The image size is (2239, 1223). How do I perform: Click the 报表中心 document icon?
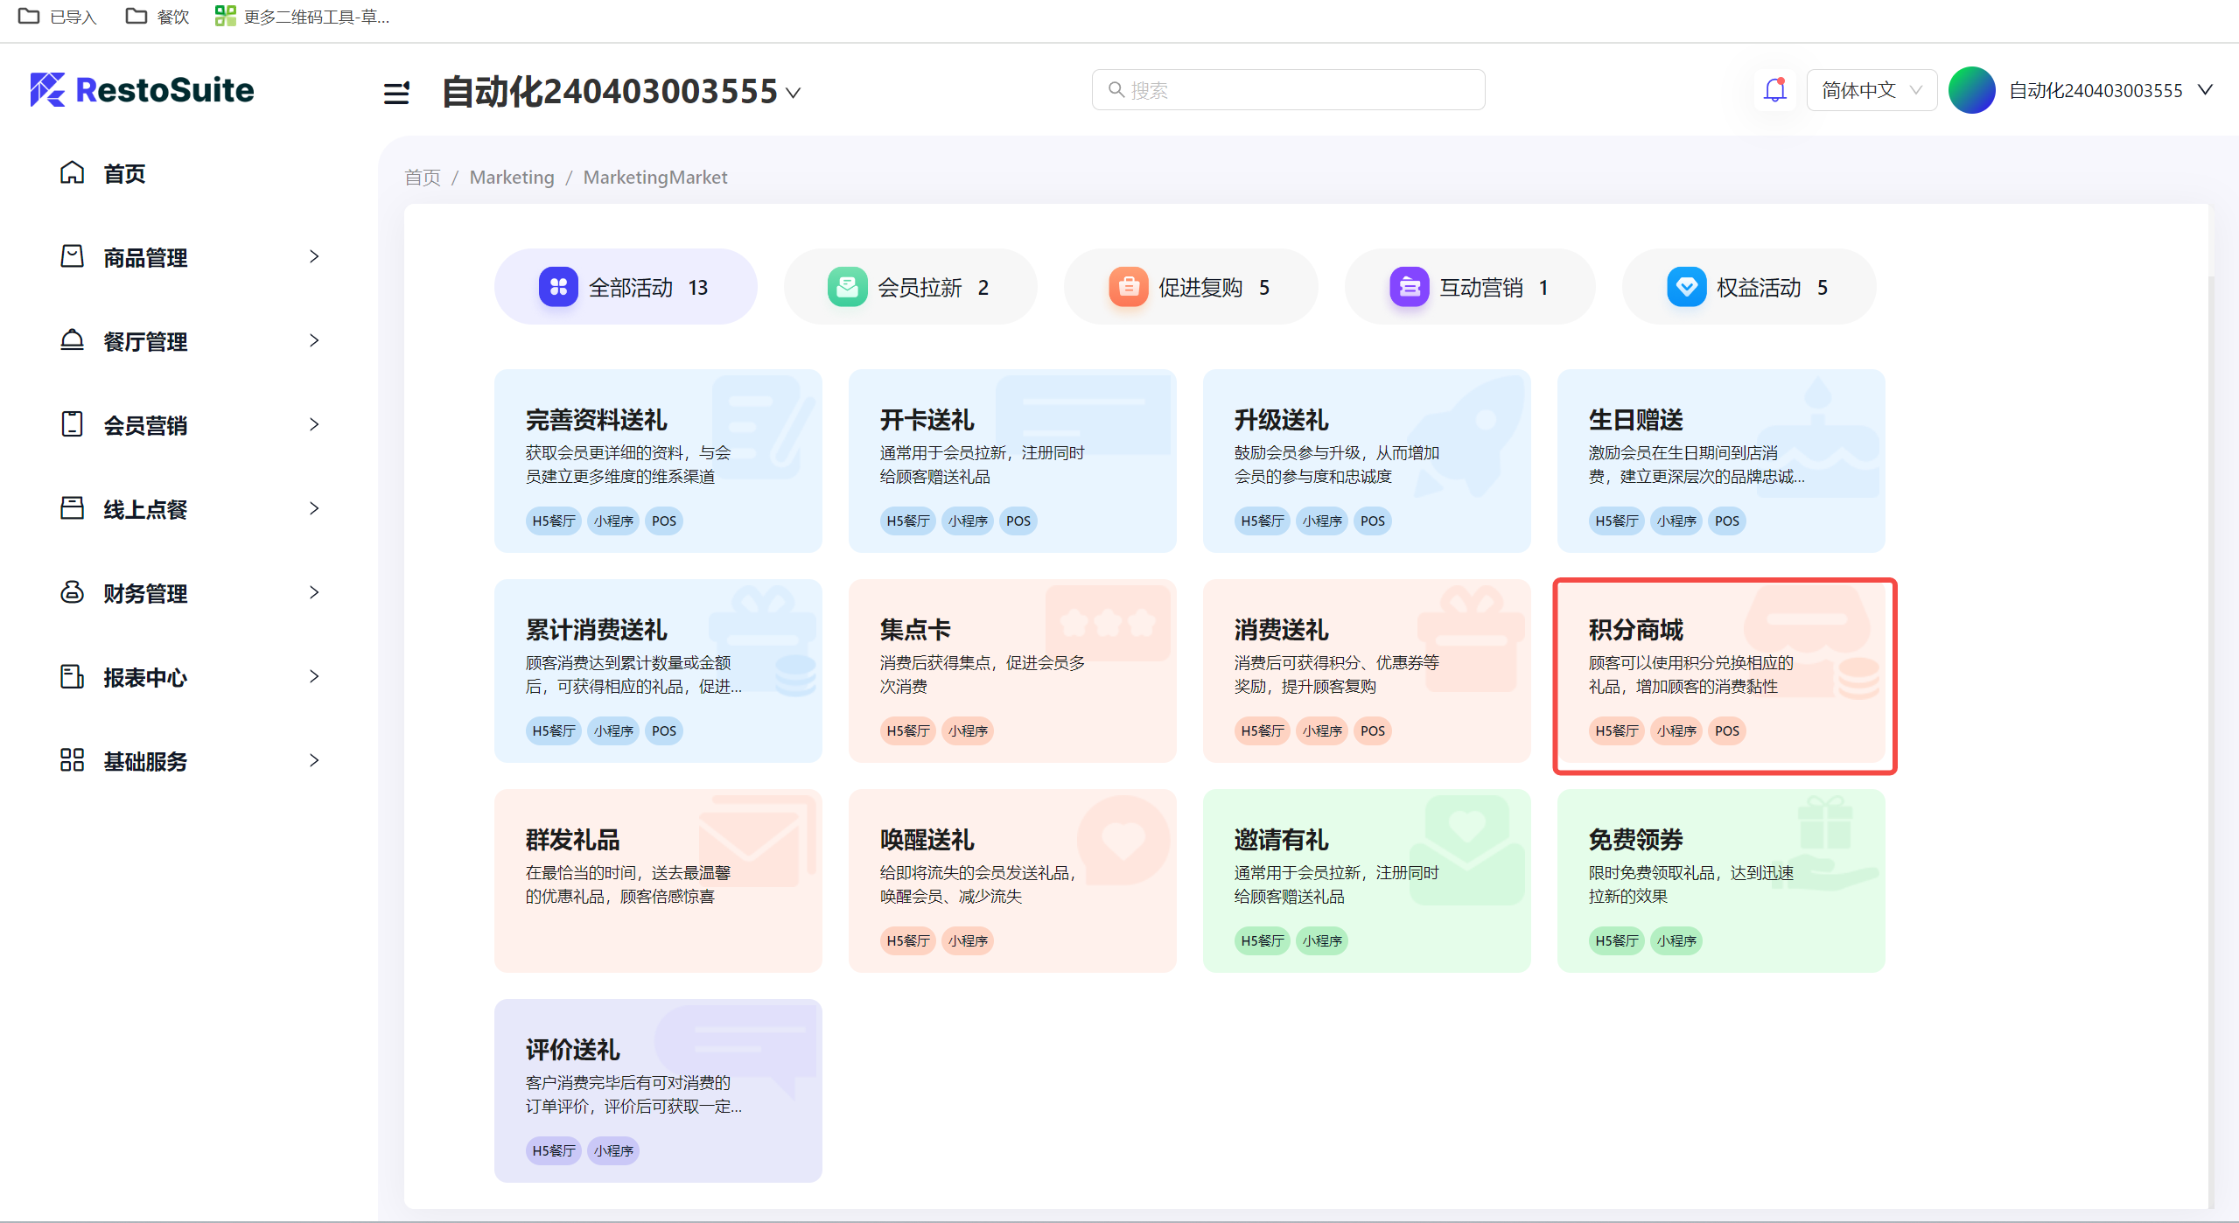pos(72,676)
